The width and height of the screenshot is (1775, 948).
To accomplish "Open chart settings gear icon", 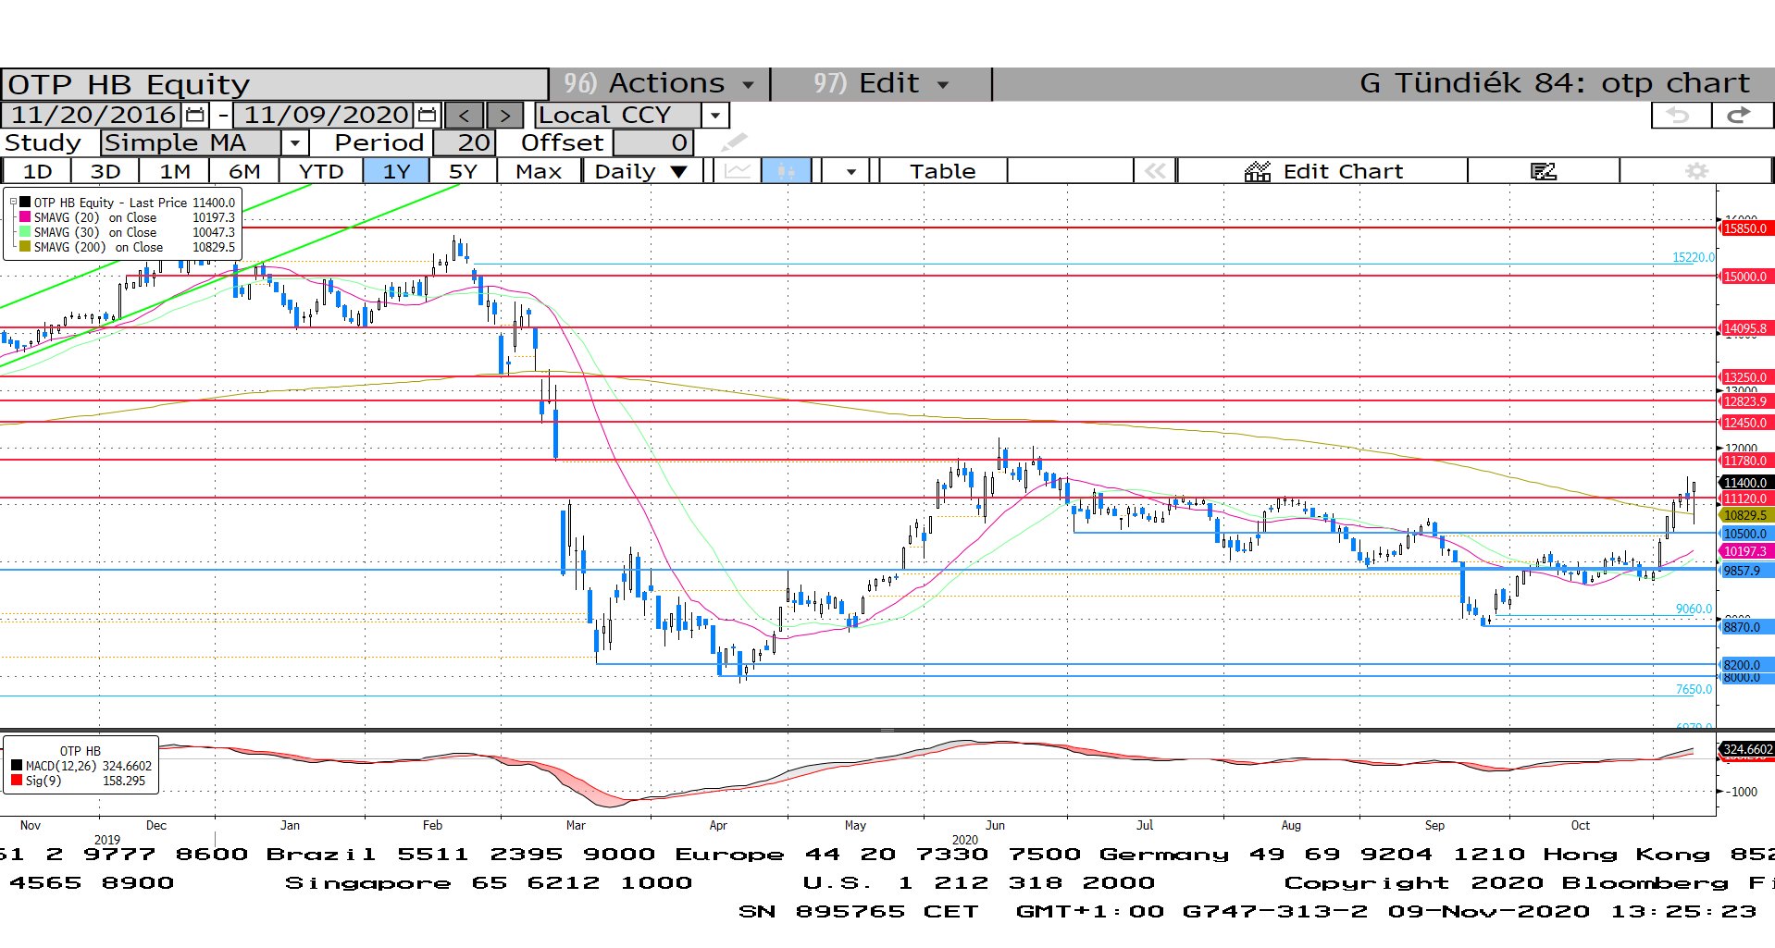I will click(x=1696, y=171).
